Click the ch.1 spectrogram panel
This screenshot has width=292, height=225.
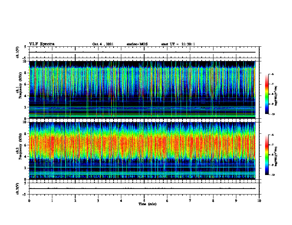tap(142, 90)
